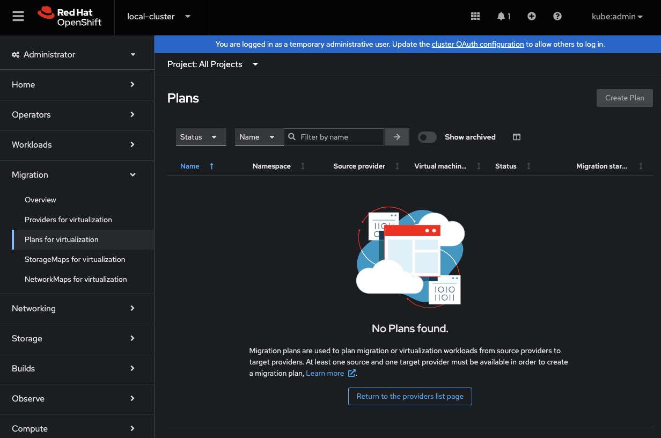The height and width of the screenshot is (438, 661).
Task: Follow the cluster OAuth configuration link
Action: coord(478,44)
